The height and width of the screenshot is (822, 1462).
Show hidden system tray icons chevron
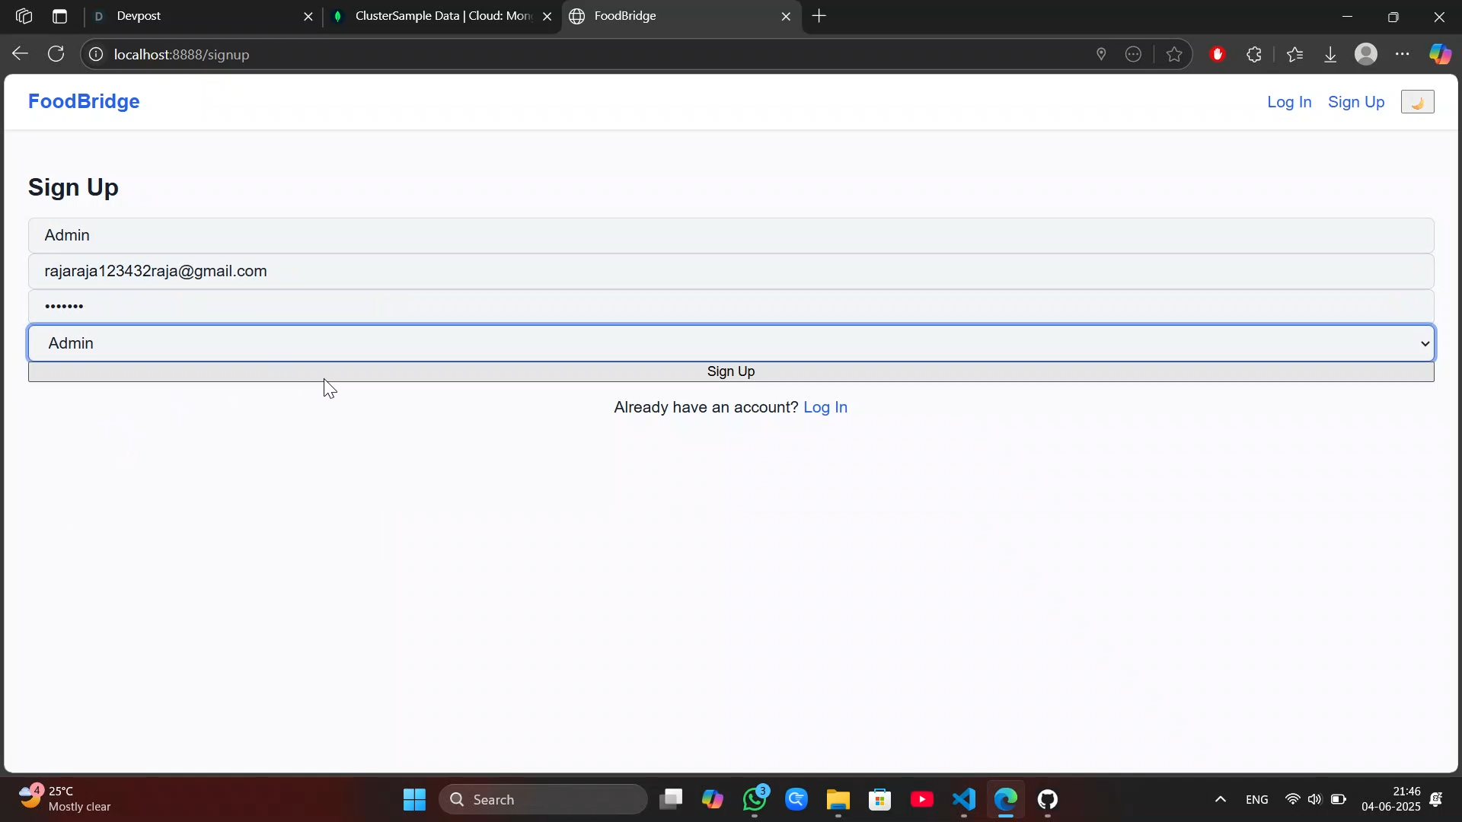click(x=1220, y=799)
